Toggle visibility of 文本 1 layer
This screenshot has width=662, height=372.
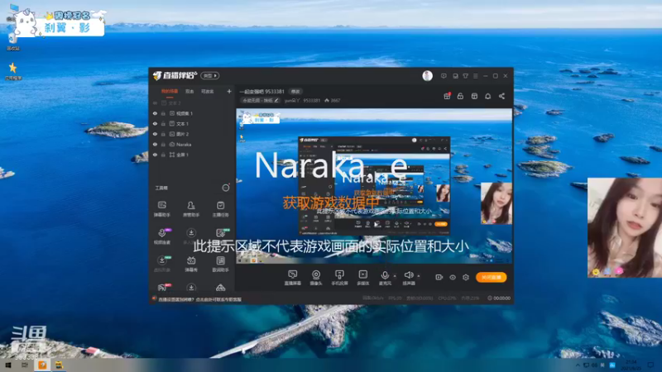coord(155,123)
